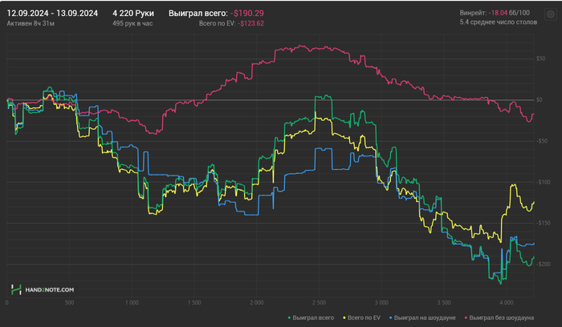Toggle the 'Выиграл без шоудауна' red legend series

coord(499,317)
